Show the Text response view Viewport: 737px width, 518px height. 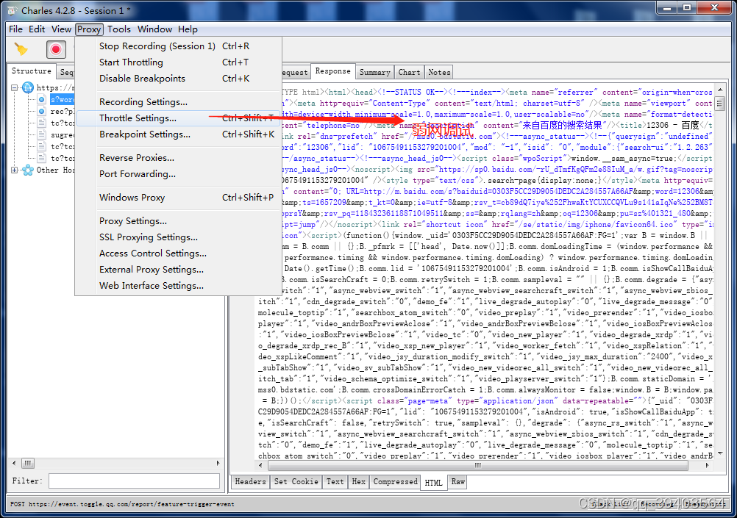click(335, 482)
